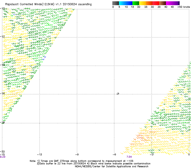191x168 pixels.
Task: Select the green 15-20 knots color segment
Action: tap(136, 3)
